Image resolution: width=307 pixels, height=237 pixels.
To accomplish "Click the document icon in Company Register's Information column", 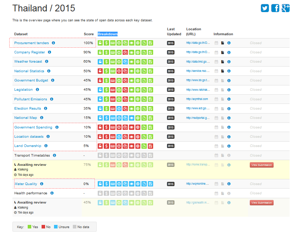I will [223, 52].
